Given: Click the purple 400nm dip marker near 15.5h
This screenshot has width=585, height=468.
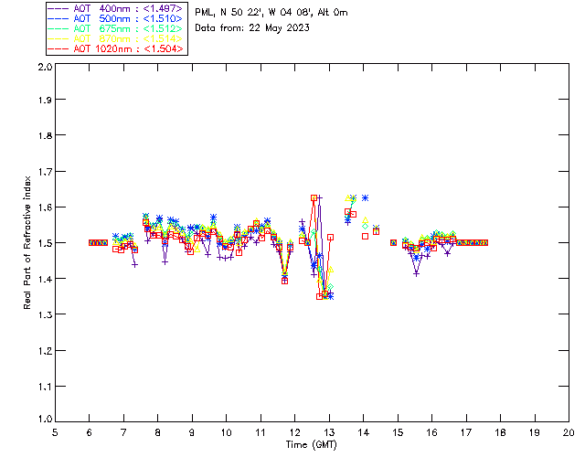Looking at the screenshot, I should pyautogui.click(x=417, y=274).
